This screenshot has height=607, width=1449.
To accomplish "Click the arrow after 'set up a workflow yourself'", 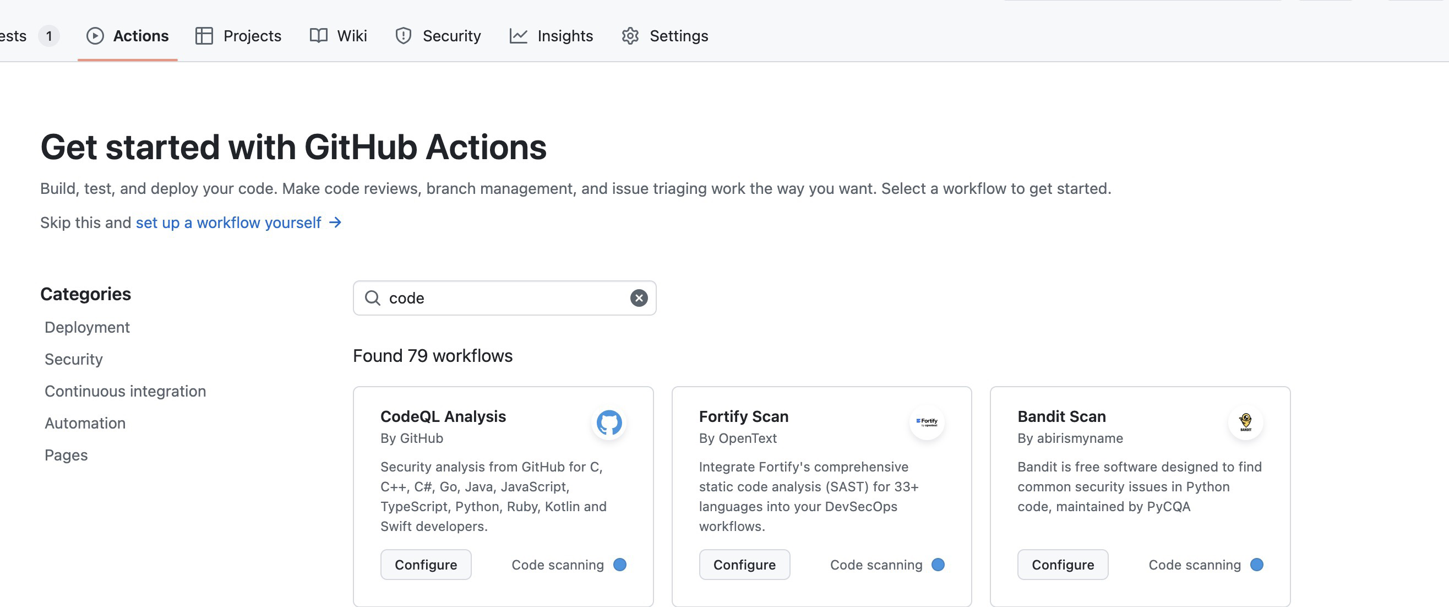I will point(335,223).
